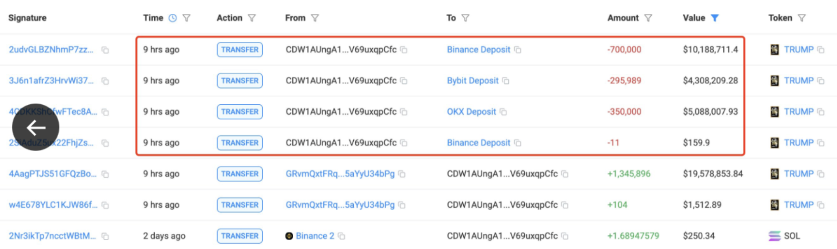Open the Amount column filter
837x249 pixels.
click(x=648, y=18)
